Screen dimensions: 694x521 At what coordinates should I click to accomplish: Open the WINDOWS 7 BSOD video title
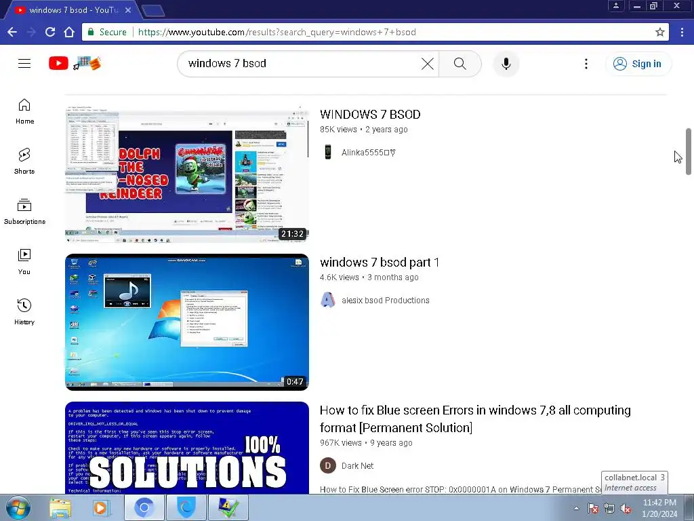pos(370,114)
